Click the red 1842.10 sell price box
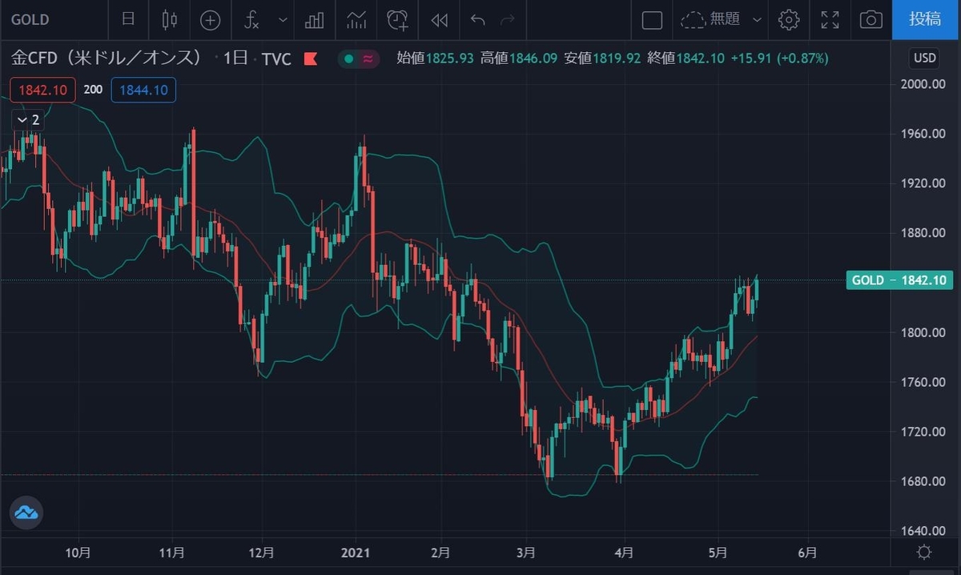The width and height of the screenshot is (961, 575). (43, 90)
